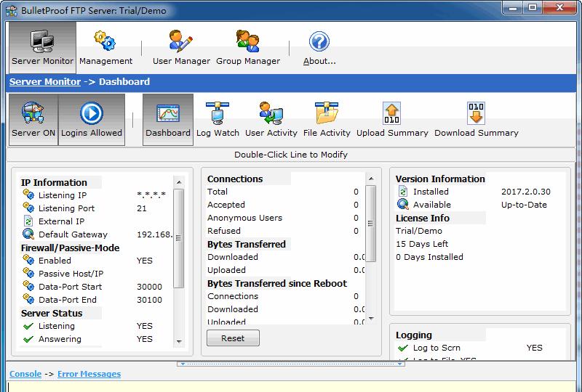Switch to the Dashboard view

(168, 119)
